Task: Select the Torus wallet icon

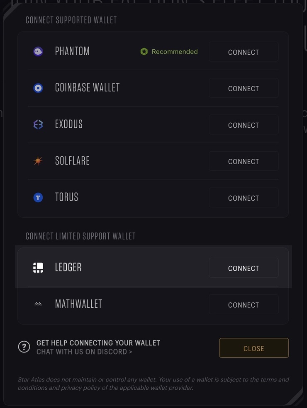Action: [38, 198]
